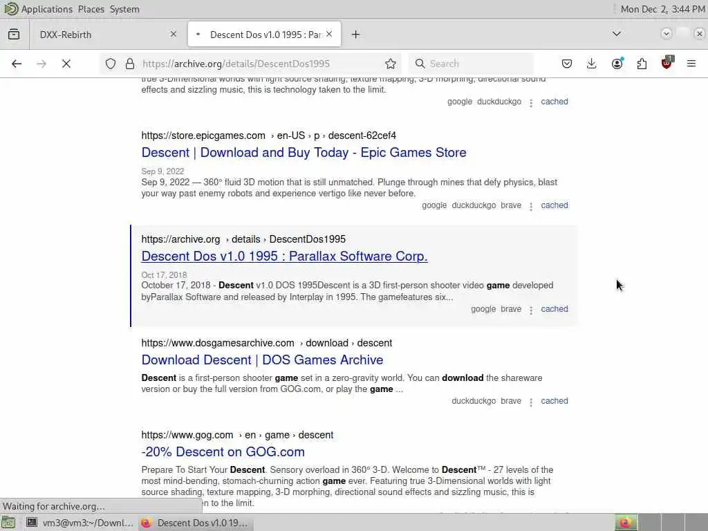The width and height of the screenshot is (708, 531).
Task: Click the Firefox workspace switcher thumbnail
Action: click(x=626, y=523)
